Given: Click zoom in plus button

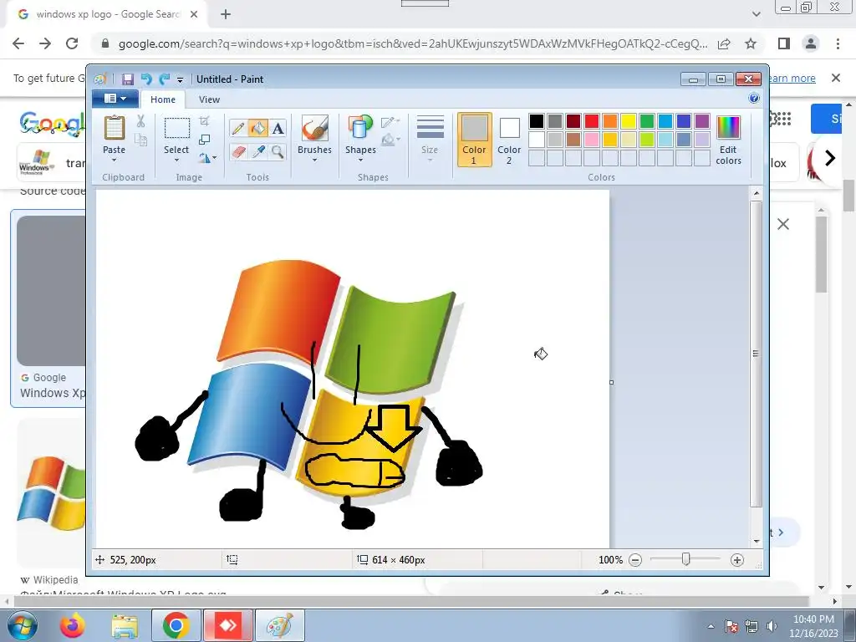Looking at the screenshot, I should click(x=737, y=560).
